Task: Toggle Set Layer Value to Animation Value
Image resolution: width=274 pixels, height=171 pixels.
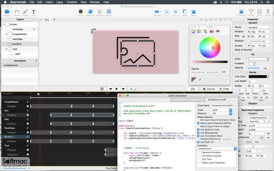Action: pos(198,120)
